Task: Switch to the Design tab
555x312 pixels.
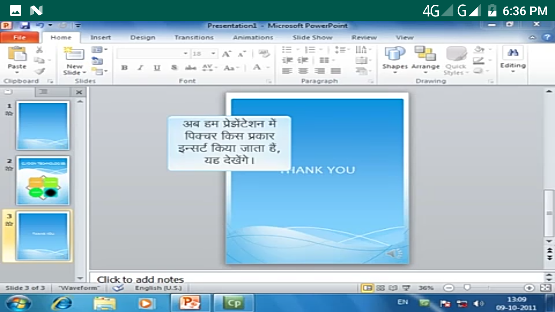Action: [143, 38]
